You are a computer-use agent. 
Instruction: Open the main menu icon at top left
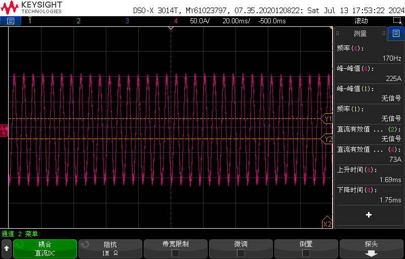click(10, 21)
